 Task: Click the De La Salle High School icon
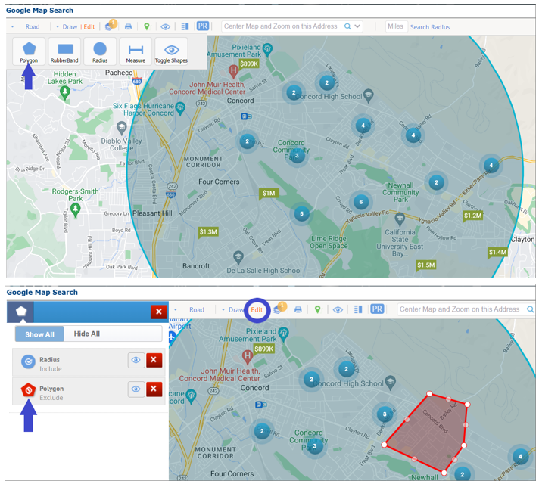(238, 257)
